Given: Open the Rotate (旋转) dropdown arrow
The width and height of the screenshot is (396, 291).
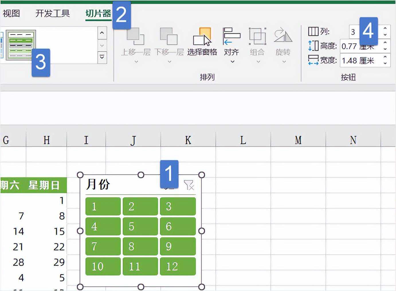Looking at the screenshot, I should 284,61.
